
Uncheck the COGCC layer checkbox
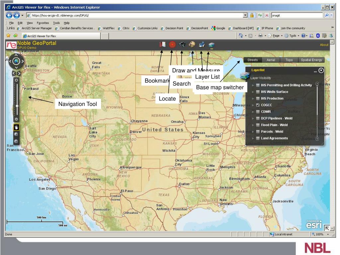coord(258,105)
